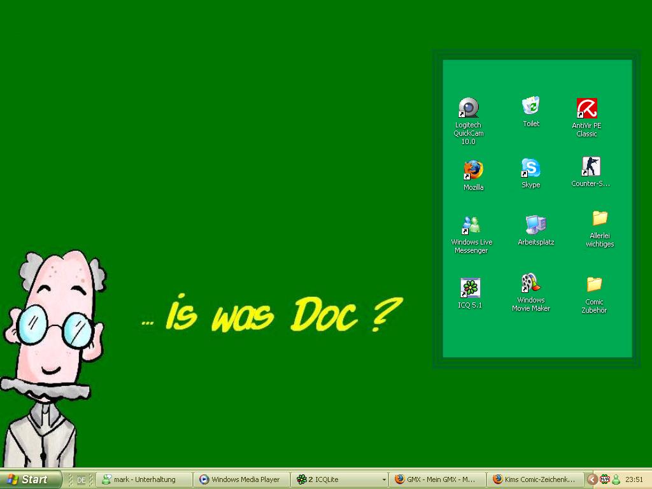
Task: Switch to mark - Unterhaltung taskbar window
Action: click(x=145, y=479)
